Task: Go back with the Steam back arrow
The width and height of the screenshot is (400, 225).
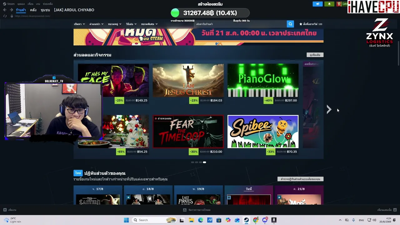Action: click(x=5, y=10)
